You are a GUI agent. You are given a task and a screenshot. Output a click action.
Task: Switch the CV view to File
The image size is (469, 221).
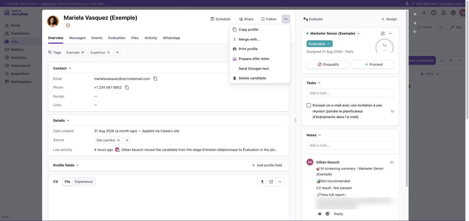point(67,182)
